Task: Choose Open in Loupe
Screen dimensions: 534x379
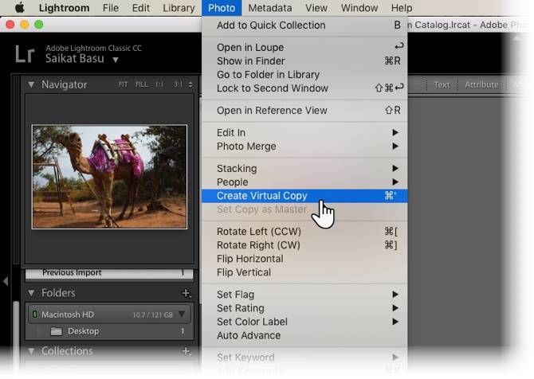Action: click(x=304, y=47)
